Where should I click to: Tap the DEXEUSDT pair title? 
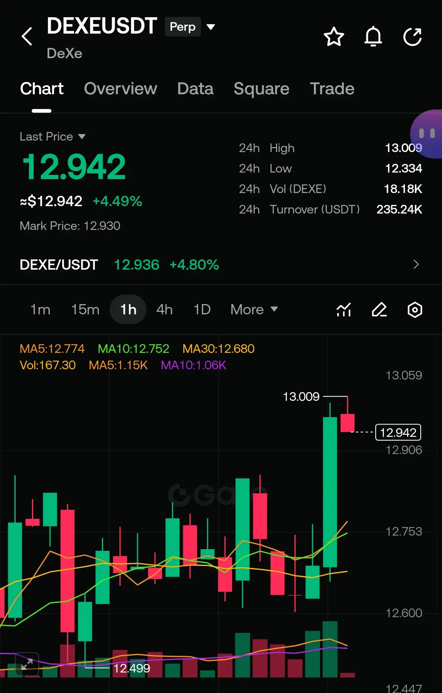tap(102, 26)
